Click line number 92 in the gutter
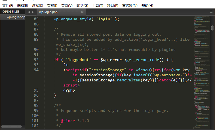 (36, 60)
